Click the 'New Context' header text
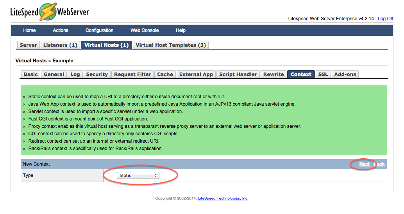404x214 pixels. point(36,164)
